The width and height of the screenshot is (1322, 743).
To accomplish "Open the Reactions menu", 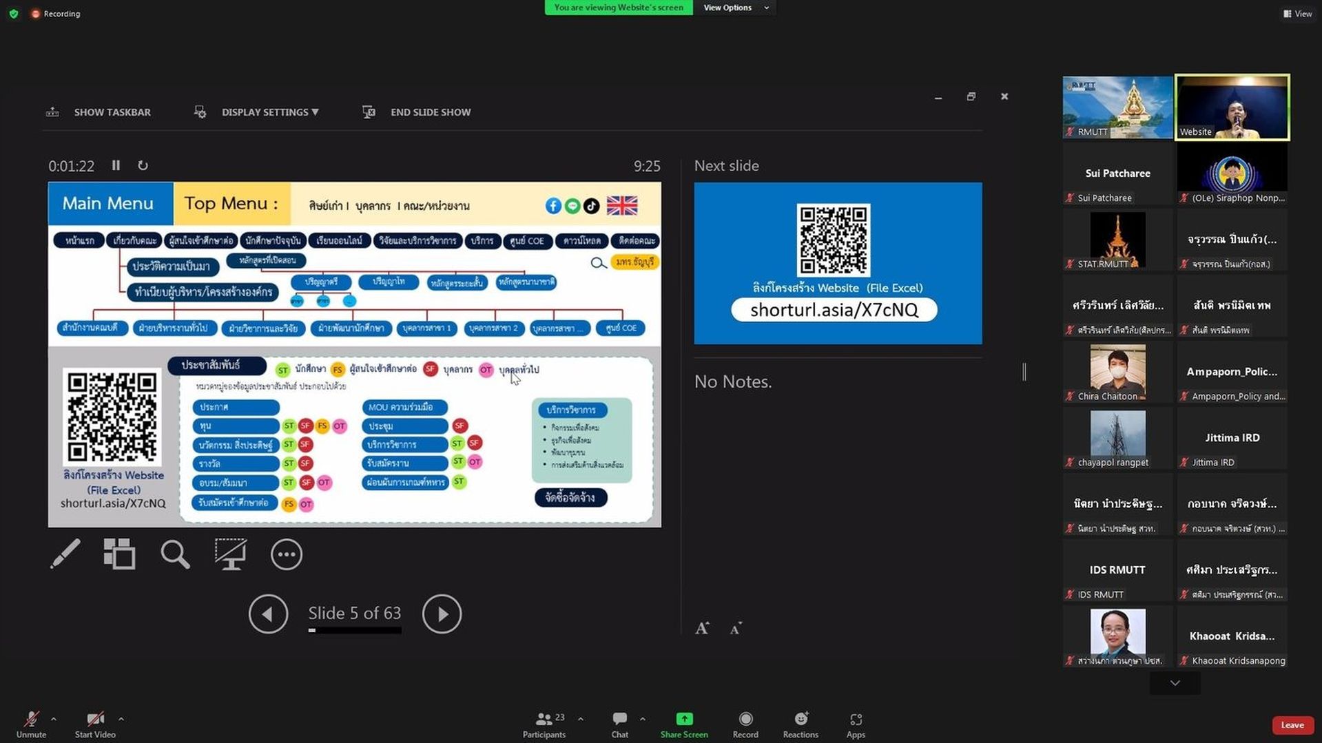I will 801,725.
